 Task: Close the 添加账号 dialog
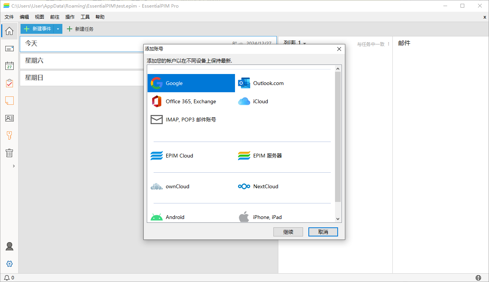339,49
